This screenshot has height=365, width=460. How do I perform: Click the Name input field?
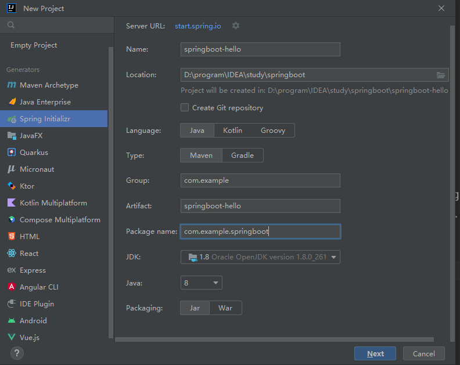[260, 49]
